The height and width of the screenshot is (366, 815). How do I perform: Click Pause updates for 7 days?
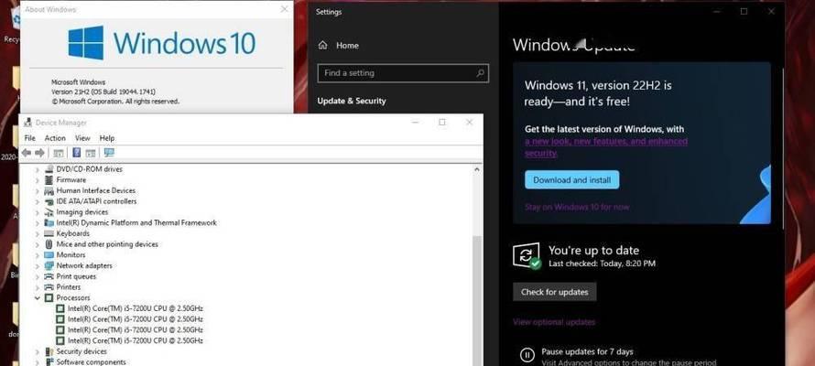click(587, 351)
